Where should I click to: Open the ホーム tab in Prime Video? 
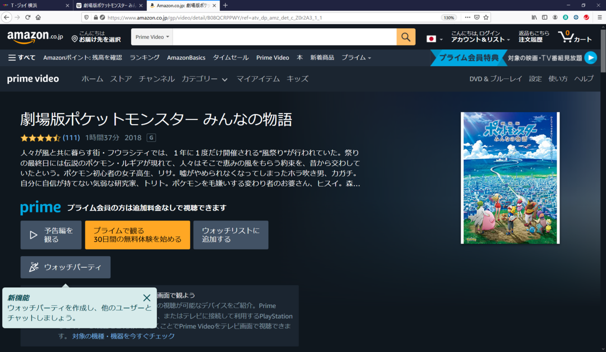92,79
